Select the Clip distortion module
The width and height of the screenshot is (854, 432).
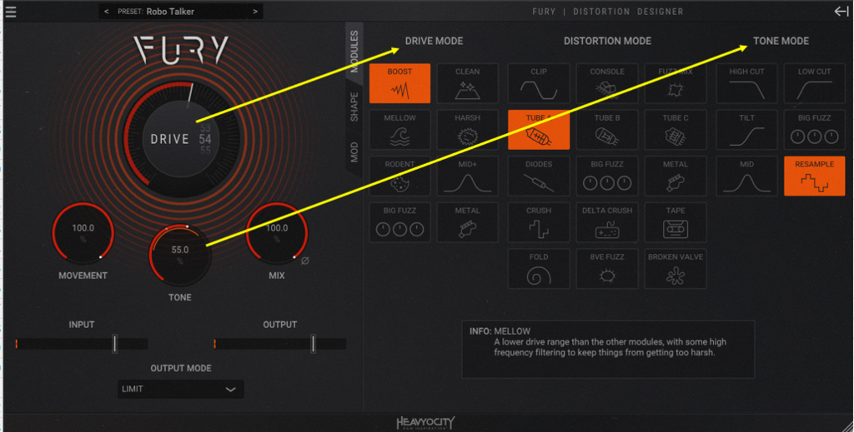coord(539,83)
